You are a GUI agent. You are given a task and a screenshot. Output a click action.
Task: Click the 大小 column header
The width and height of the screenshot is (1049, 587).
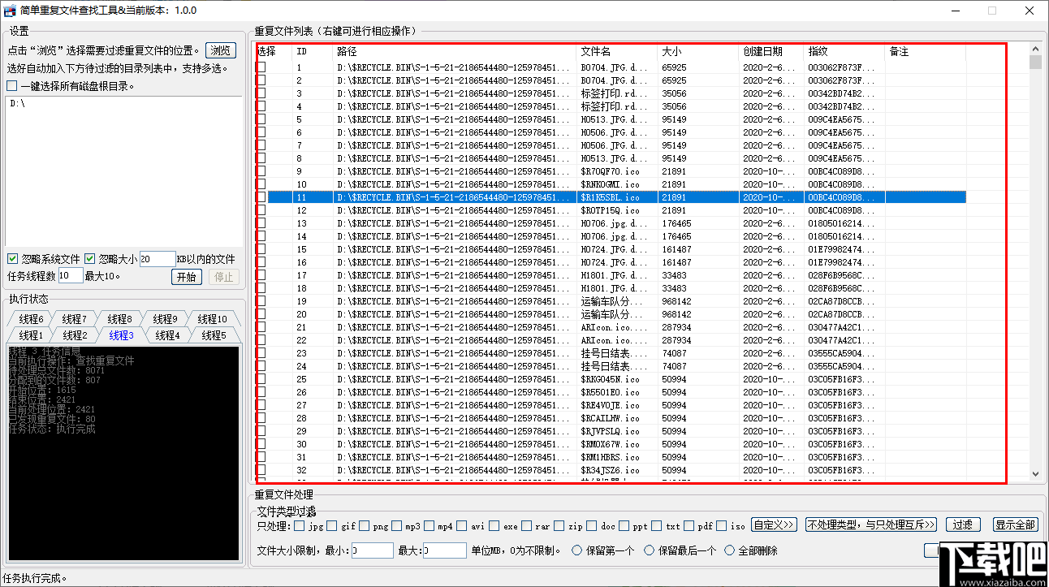[x=698, y=51]
